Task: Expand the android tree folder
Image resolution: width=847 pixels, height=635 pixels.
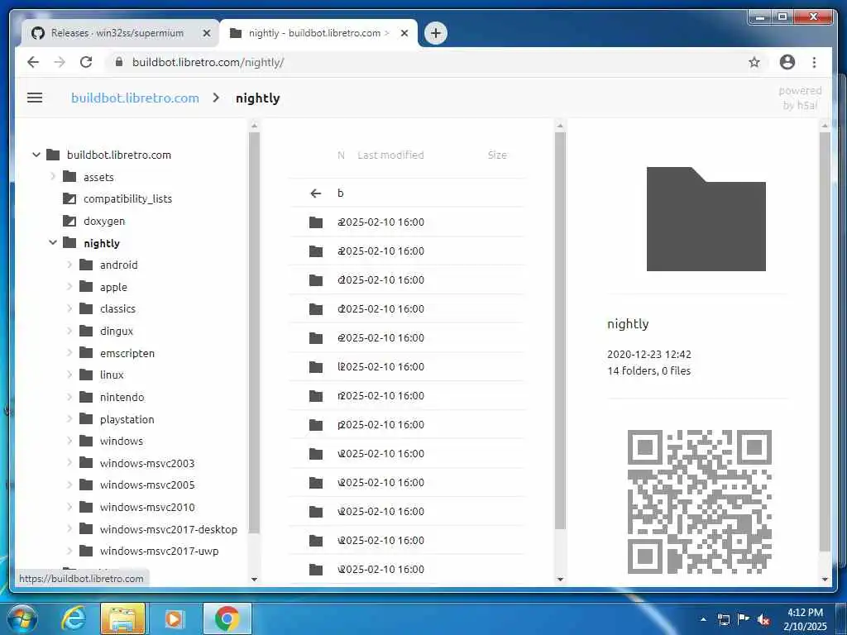Action: pos(69,265)
